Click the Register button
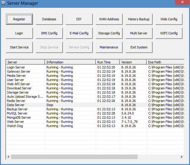Viewport: 190px width, 165px height. (x=19, y=19)
